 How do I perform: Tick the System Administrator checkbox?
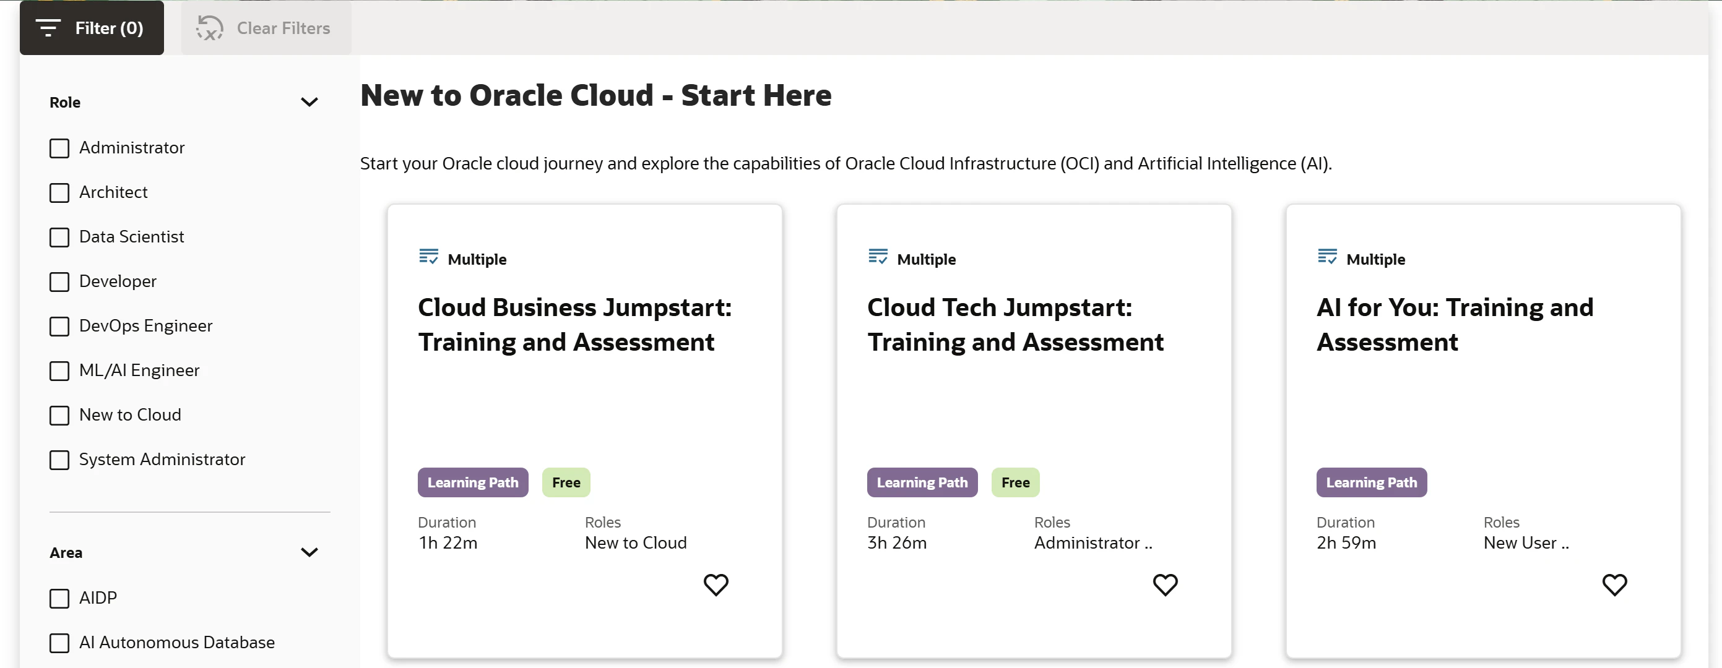[59, 460]
